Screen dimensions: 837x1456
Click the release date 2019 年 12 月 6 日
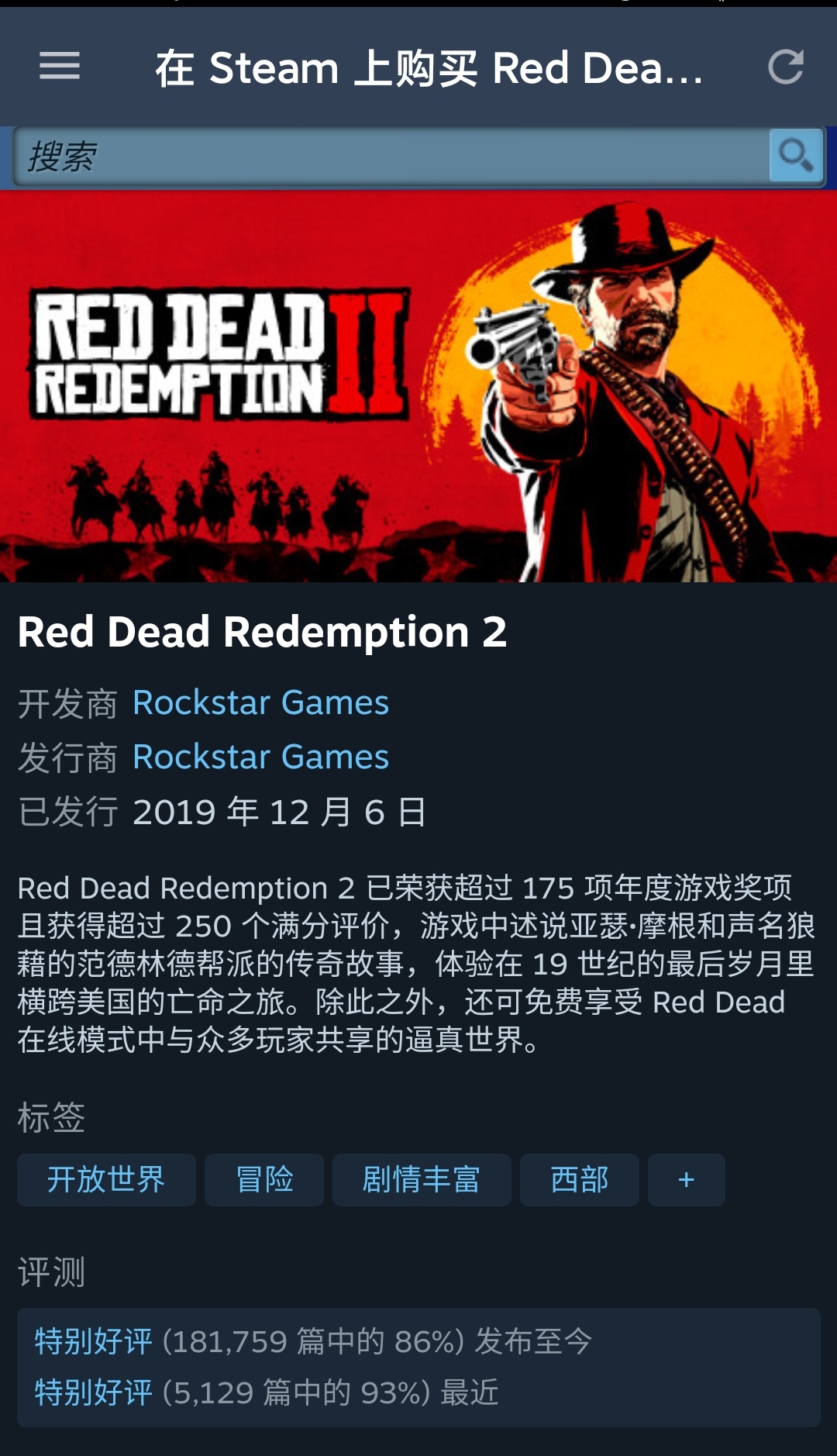(x=280, y=813)
